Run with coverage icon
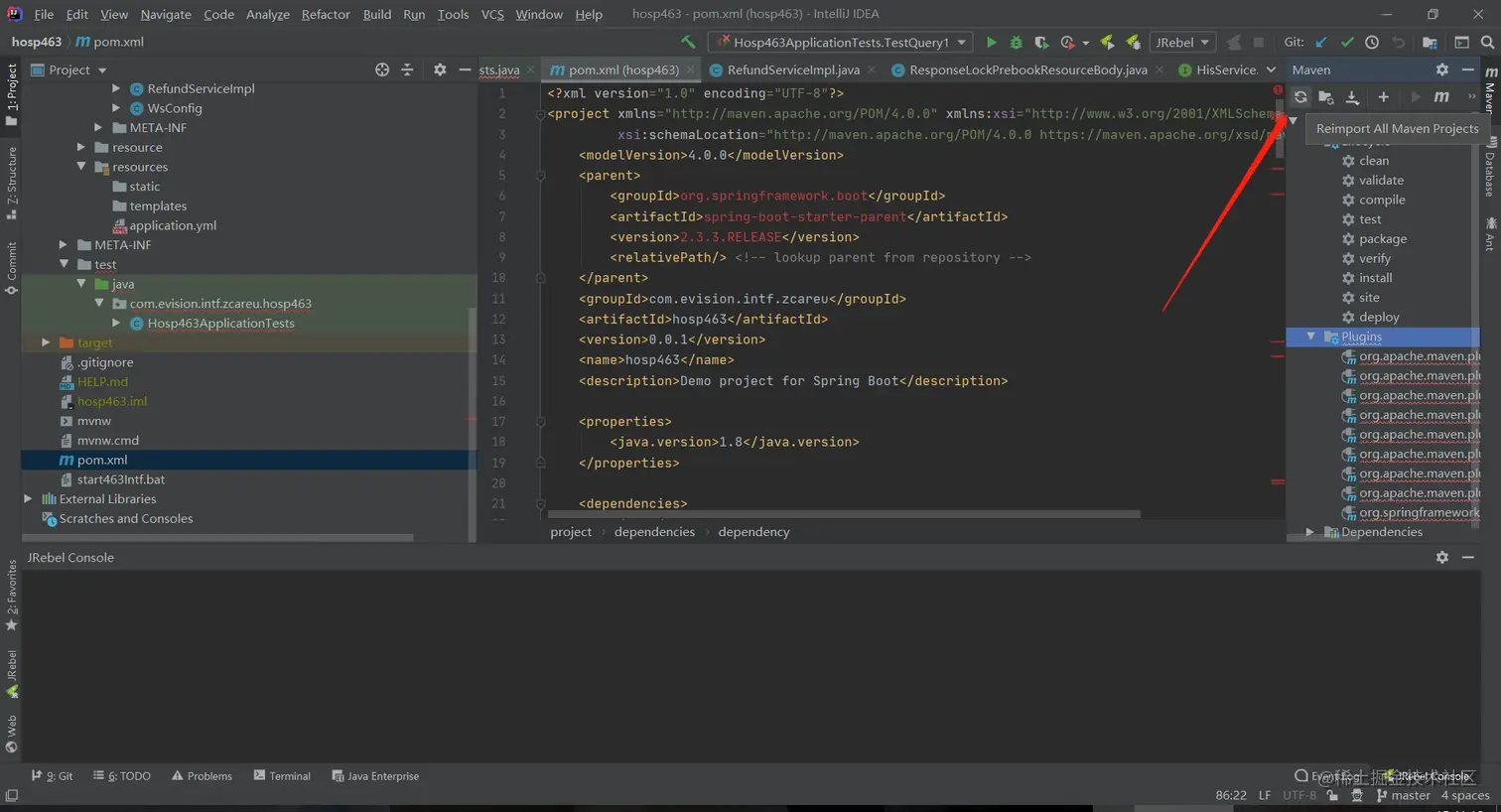 (1040, 42)
